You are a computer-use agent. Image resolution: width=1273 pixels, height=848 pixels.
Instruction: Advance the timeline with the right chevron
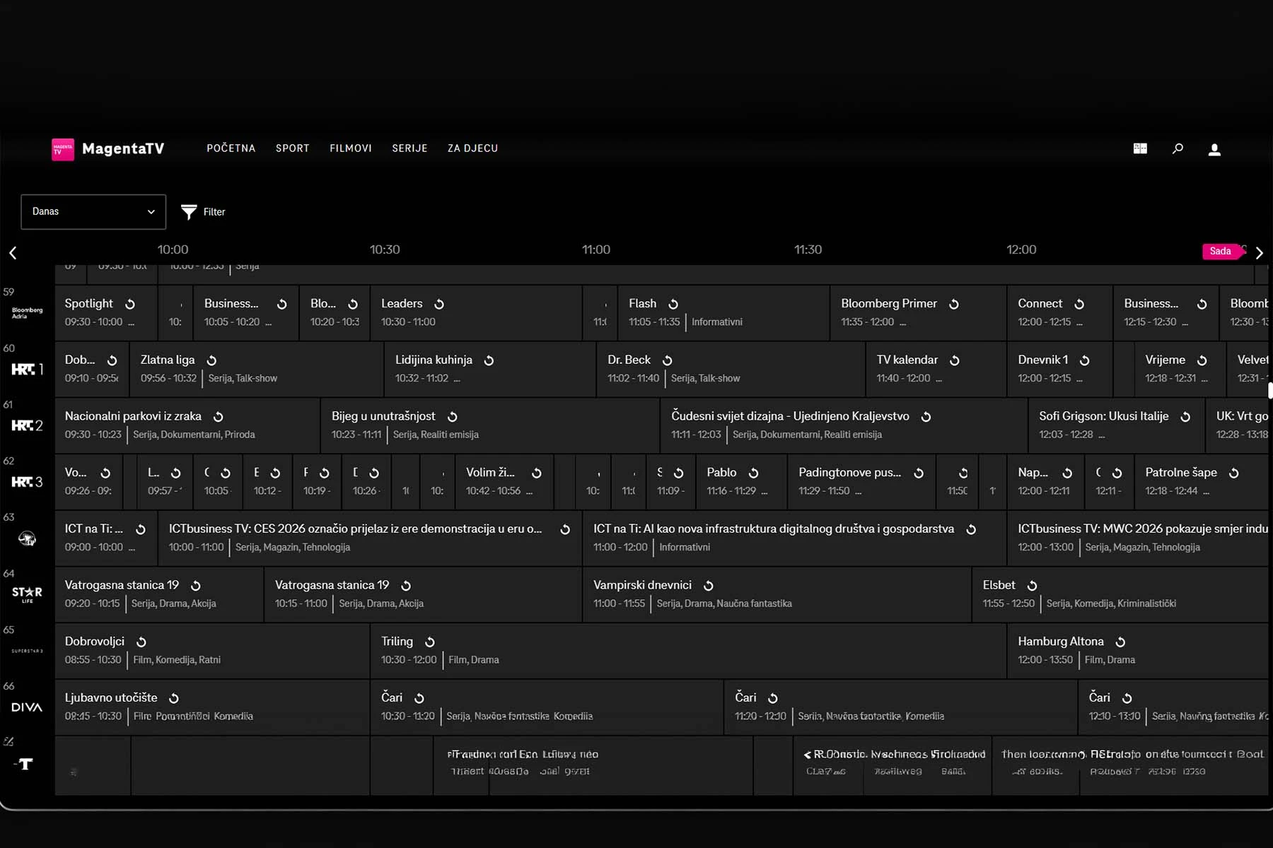[x=1260, y=253]
